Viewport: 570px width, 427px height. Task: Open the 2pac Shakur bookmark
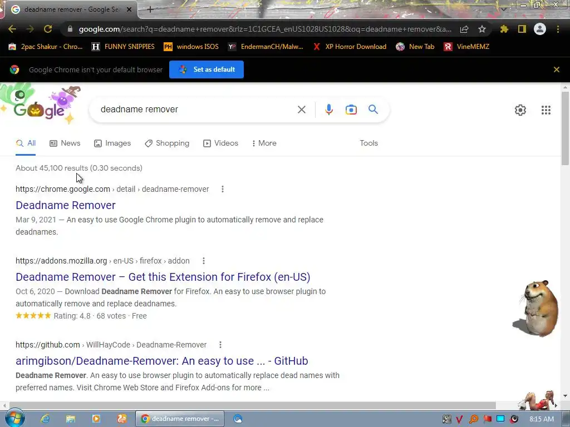pyautogui.click(x=46, y=47)
